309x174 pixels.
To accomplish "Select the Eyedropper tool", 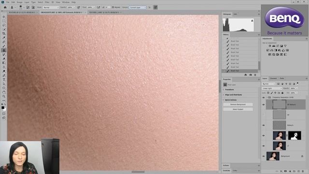I will pyautogui.click(x=4, y=38).
